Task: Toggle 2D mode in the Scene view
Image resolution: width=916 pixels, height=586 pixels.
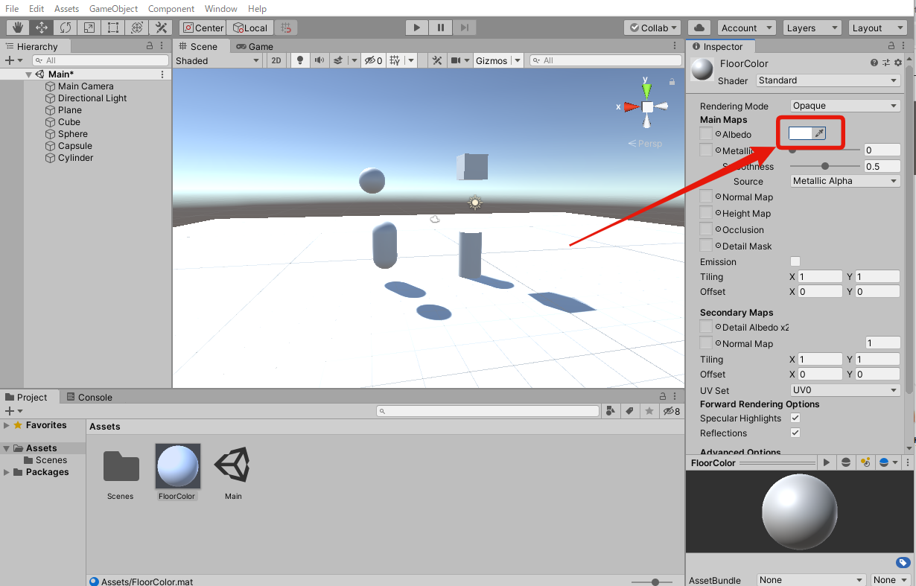Action: coord(276,60)
